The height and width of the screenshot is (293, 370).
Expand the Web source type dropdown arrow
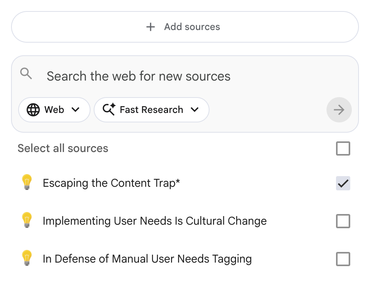76,110
